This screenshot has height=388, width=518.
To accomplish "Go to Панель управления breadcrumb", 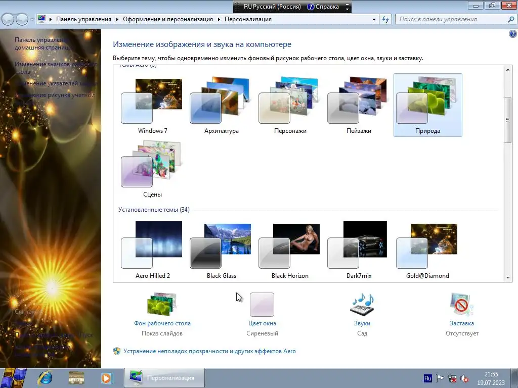I will (83, 19).
